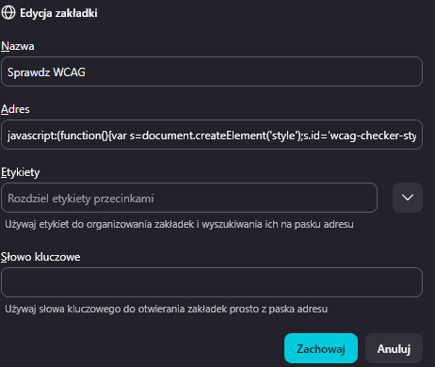Click the globe icon beside Edycja zakładki
Viewport: 435px width, 367px height.
[8, 13]
